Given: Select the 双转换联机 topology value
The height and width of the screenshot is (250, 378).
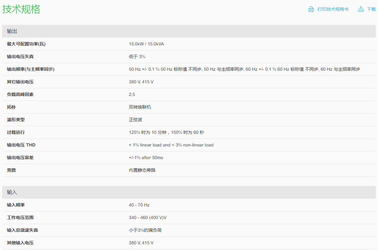Looking at the screenshot, I should coord(140,107).
